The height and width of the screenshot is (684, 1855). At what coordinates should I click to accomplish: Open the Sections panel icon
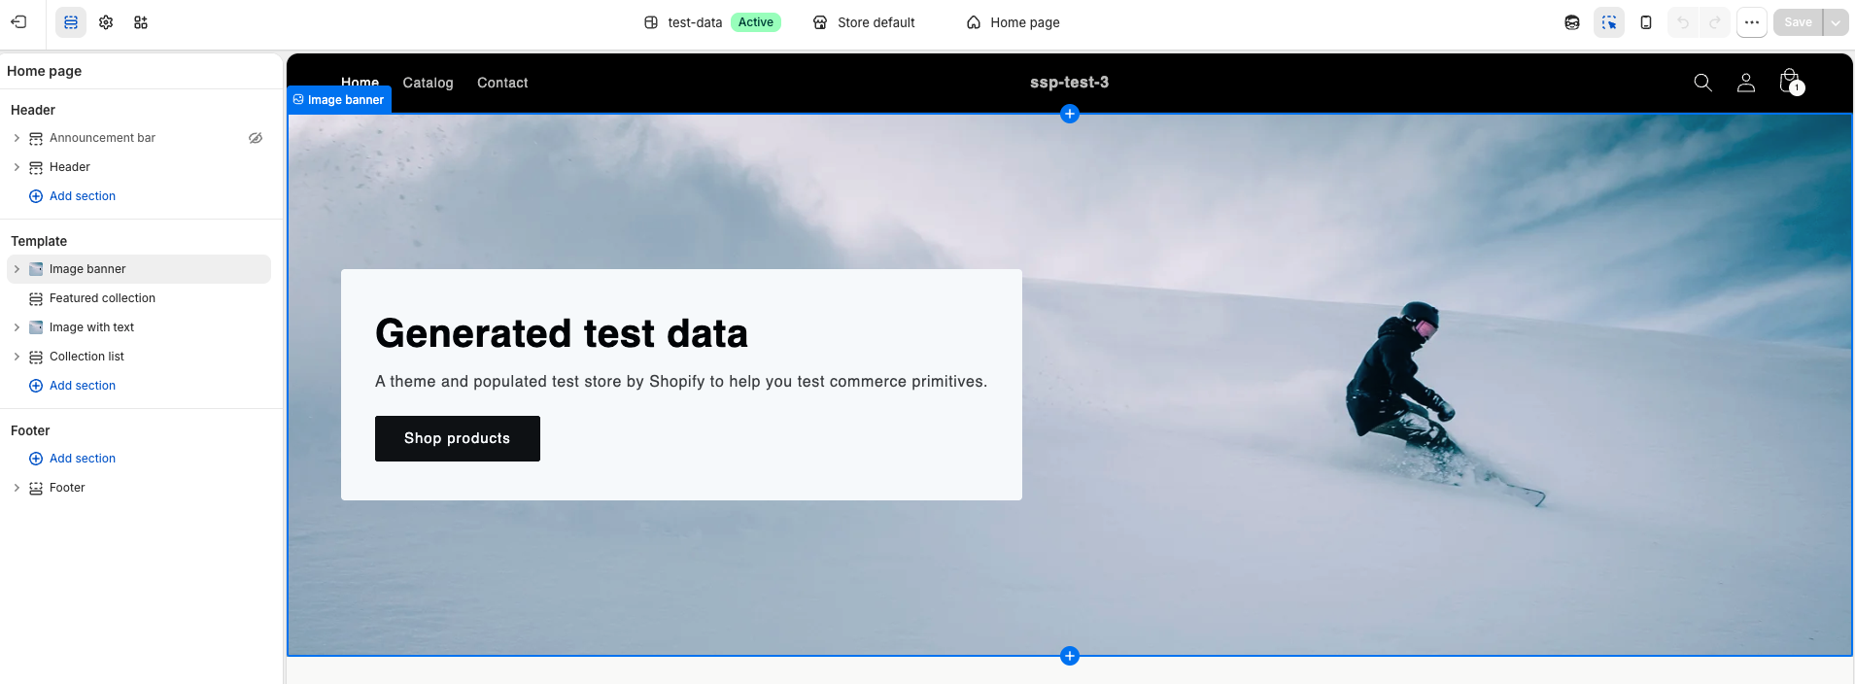pyautogui.click(x=71, y=22)
